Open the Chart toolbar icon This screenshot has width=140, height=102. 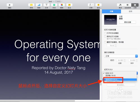point(39,5)
